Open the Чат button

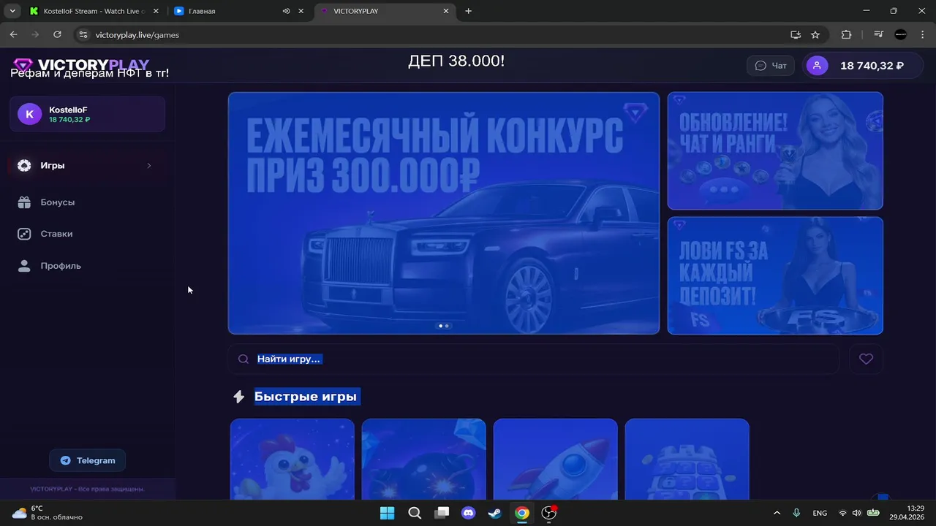tap(771, 66)
